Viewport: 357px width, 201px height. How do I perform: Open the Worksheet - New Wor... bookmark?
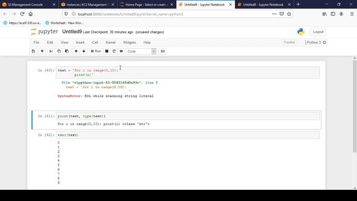point(65,23)
